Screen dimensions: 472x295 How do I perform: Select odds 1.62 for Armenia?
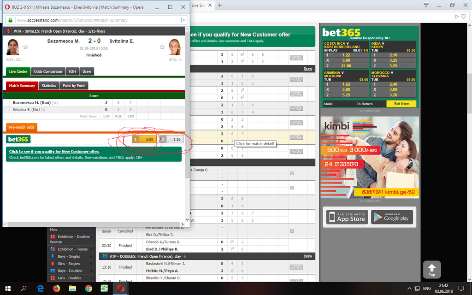tap(346, 84)
